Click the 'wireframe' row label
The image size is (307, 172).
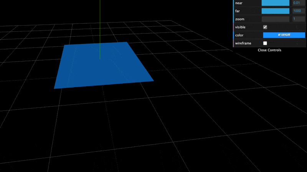243,43
